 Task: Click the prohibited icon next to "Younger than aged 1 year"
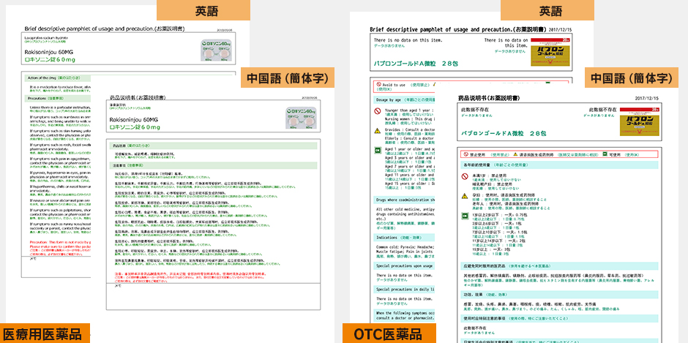click(378, 112)
